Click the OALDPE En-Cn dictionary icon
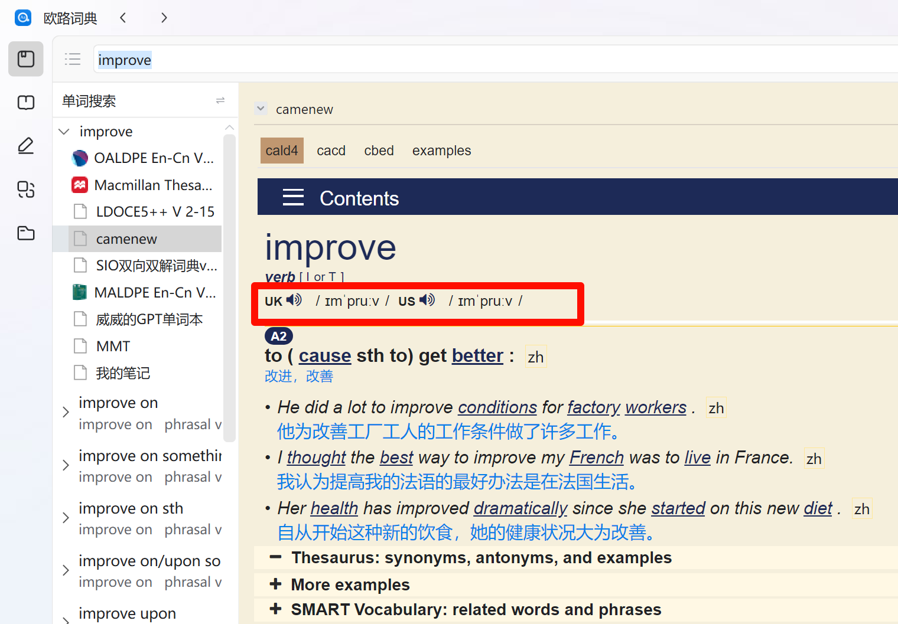Screen dimensions: 898x624 click(80, 158)
